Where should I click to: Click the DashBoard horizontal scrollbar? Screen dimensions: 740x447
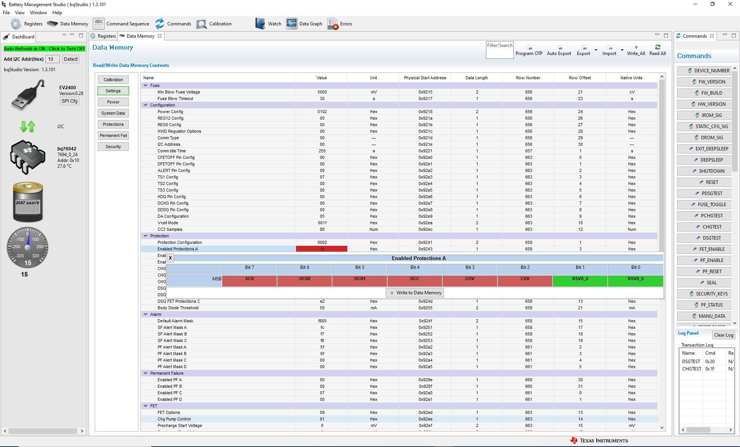[x=43, y=431]
